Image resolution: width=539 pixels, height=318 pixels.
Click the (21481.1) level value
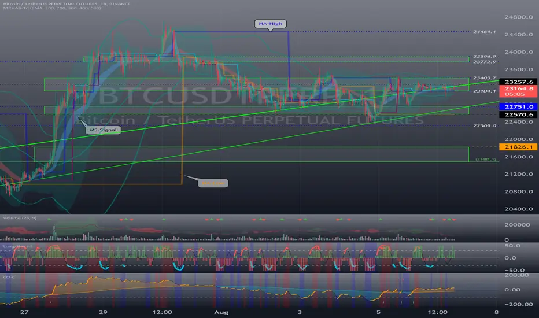point(486,160)
